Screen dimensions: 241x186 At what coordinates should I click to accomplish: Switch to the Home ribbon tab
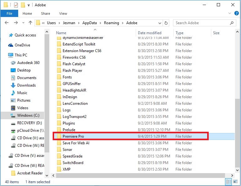27,13
